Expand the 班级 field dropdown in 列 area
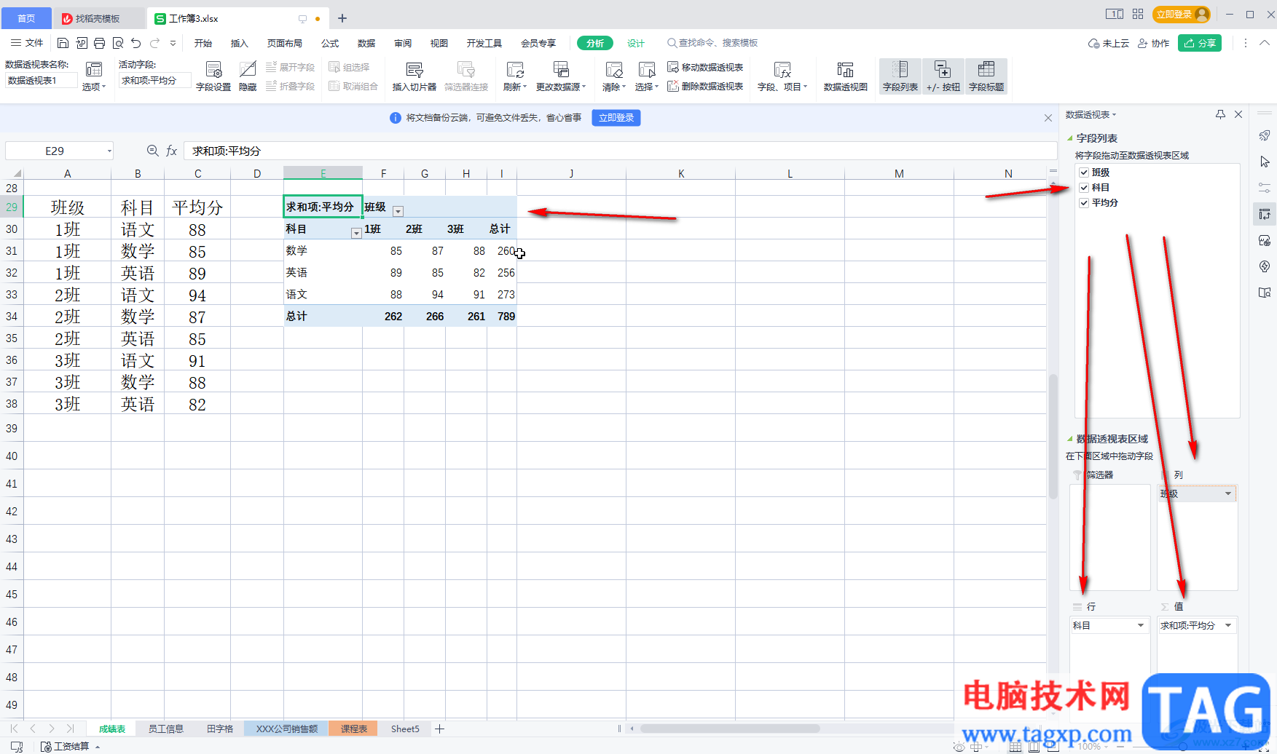The width and height of the screenshot is (1277, 754). pos(1228,493)
